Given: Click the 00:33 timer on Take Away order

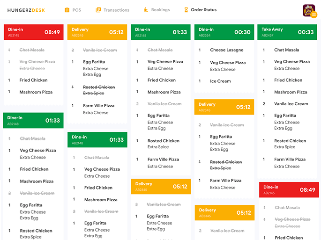Looking at the screenshot, I should pyautogui.click(x=306, y=32).
